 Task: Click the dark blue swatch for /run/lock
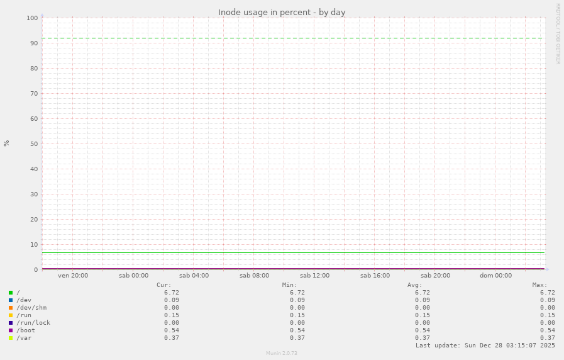tap(11, 323)
